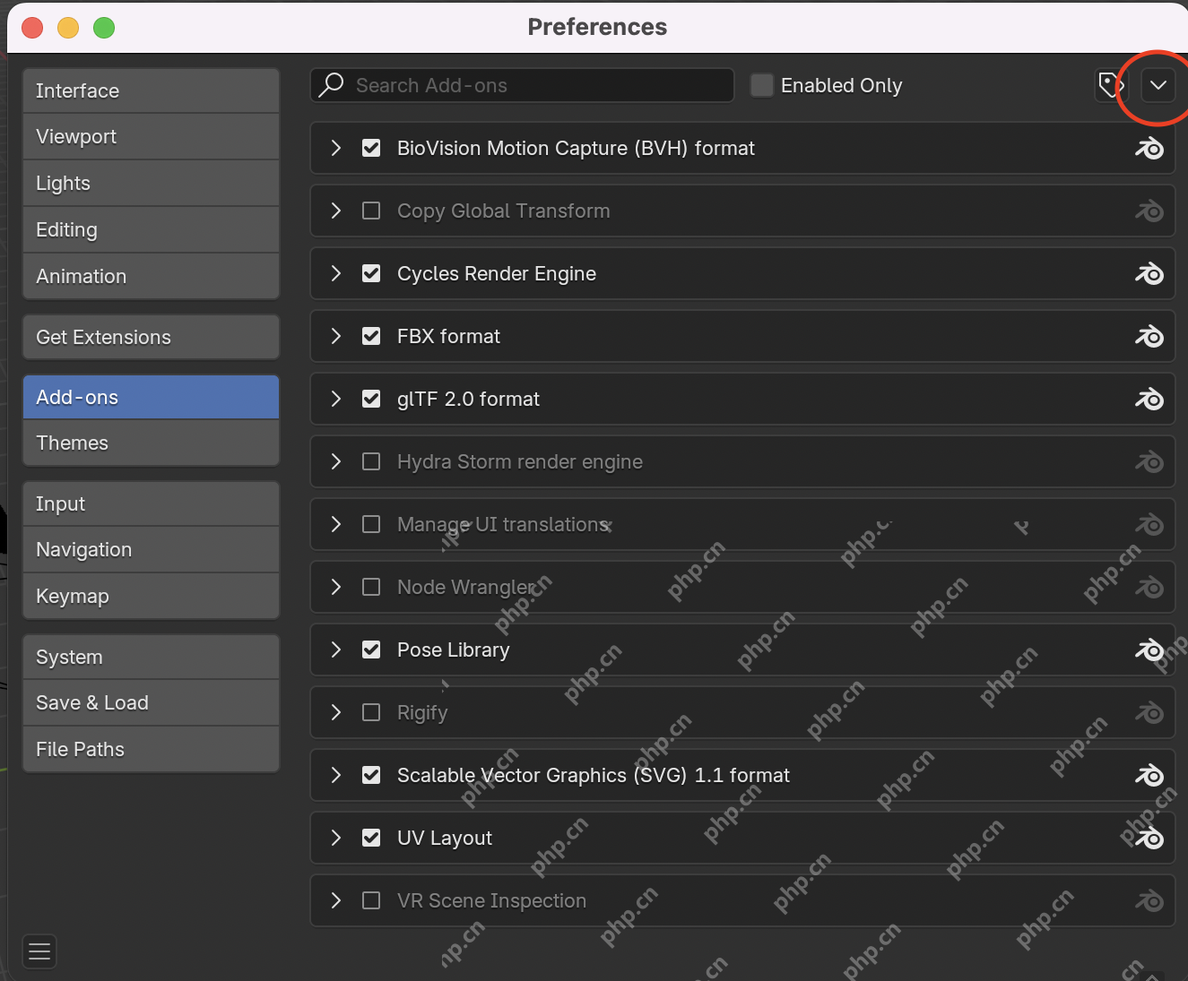
Task: Open the hamburger preferences menu at bottom left
Action: [39, 951]
